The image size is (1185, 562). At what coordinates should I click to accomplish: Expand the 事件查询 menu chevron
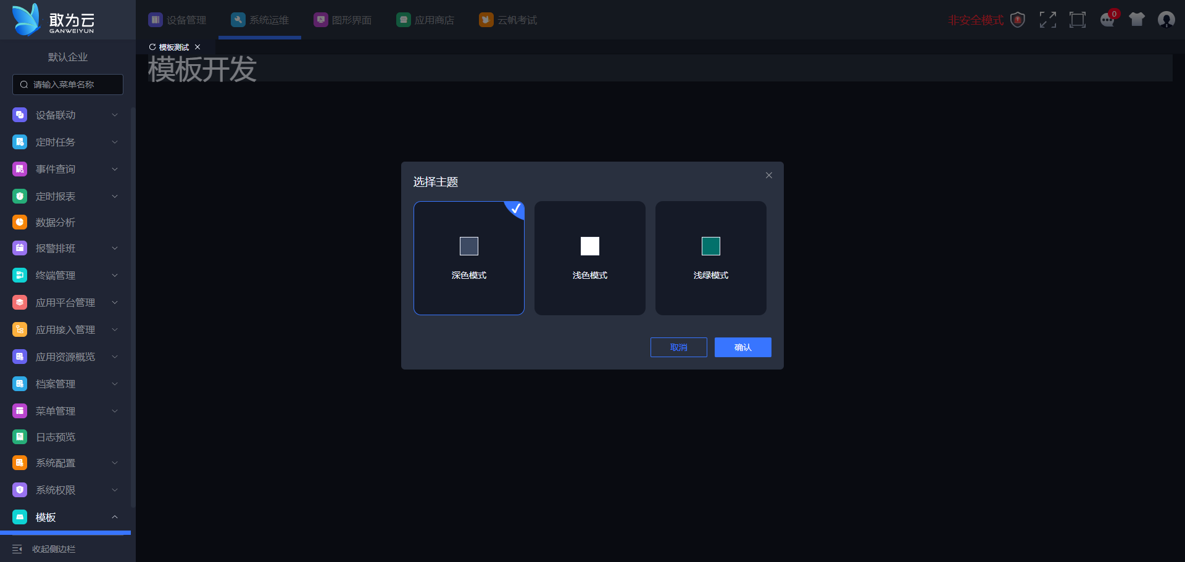pyautogui.click(x=115, y=169)
